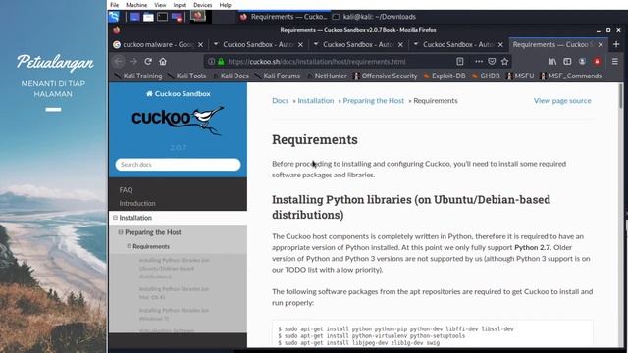Open VirtualBox Help menu
The image size is (628, 353).
point(225,5)
